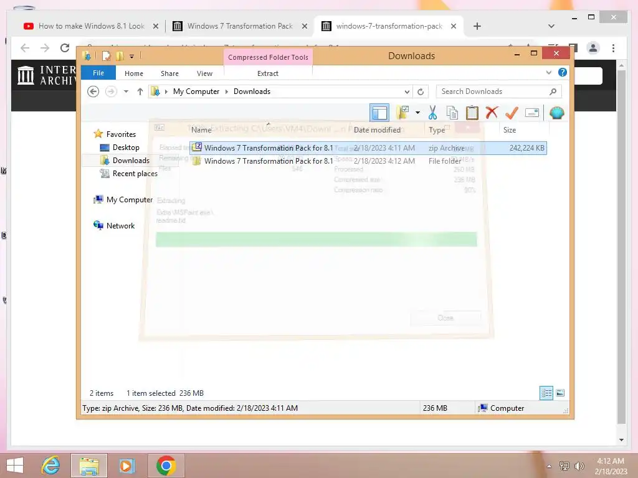Open the Quick Access Toolbar customize dropdown
Image resolution: width=638 pixels, height=478 pixels.
[x=132, y=57]
